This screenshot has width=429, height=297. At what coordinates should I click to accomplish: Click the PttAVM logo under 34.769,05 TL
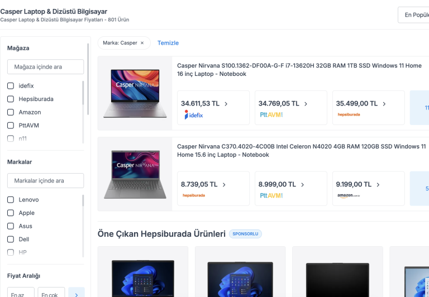[x=271, y=114]
